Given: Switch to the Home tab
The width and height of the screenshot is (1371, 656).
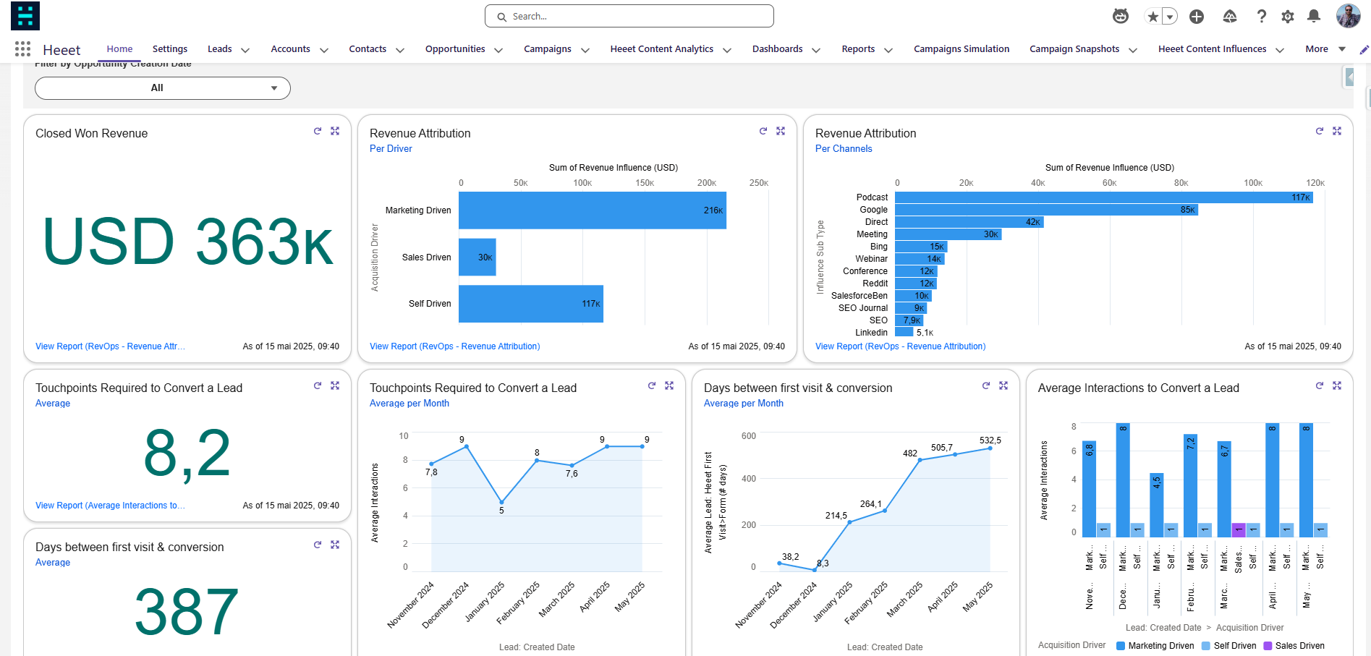Looking at the screenshot, I should [x=119, y=48].
